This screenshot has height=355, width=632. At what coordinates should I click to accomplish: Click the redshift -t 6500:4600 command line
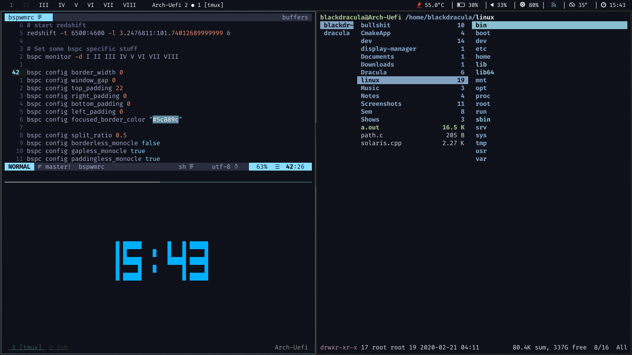[x=129, y=33]
